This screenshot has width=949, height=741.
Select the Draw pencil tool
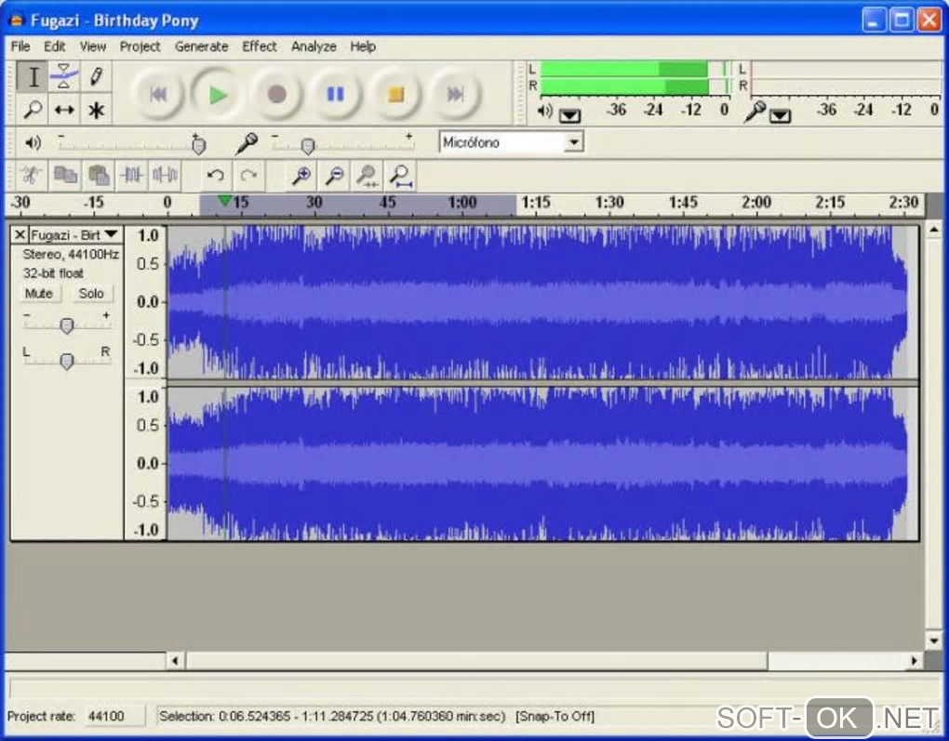click(x=95, y=76)
